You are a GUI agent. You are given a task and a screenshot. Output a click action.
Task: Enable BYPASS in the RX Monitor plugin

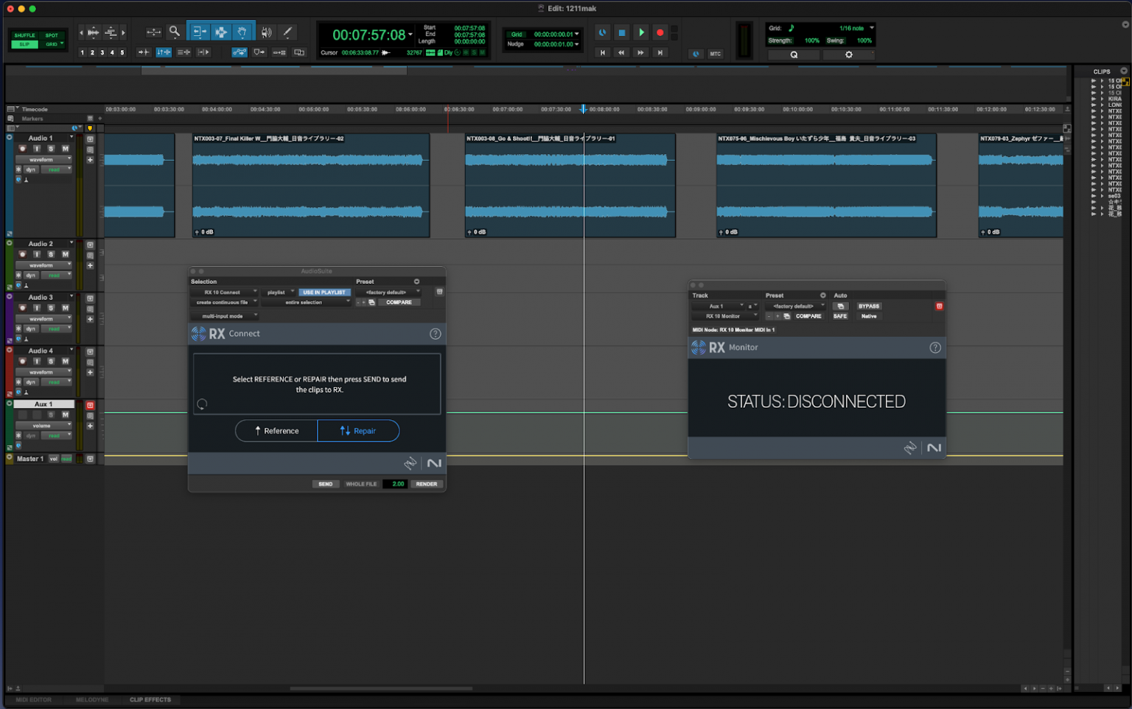tap(869, 306)
